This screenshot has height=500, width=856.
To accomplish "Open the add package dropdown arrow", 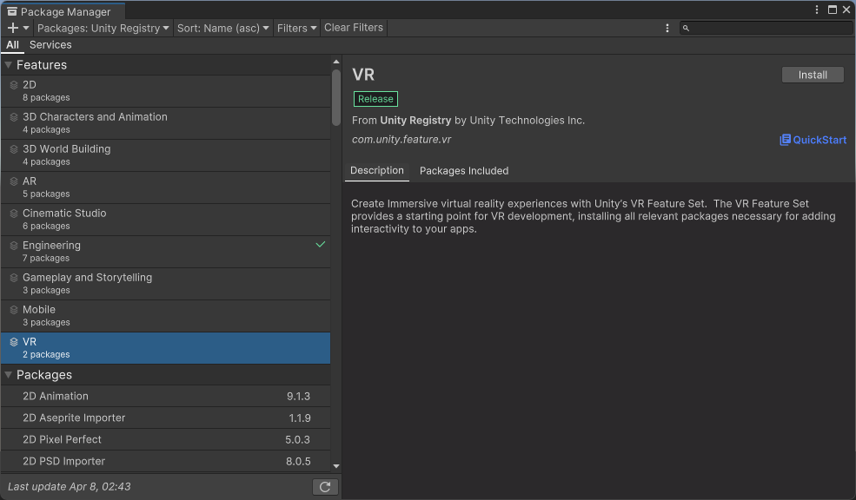I will [x=26, y=28].
